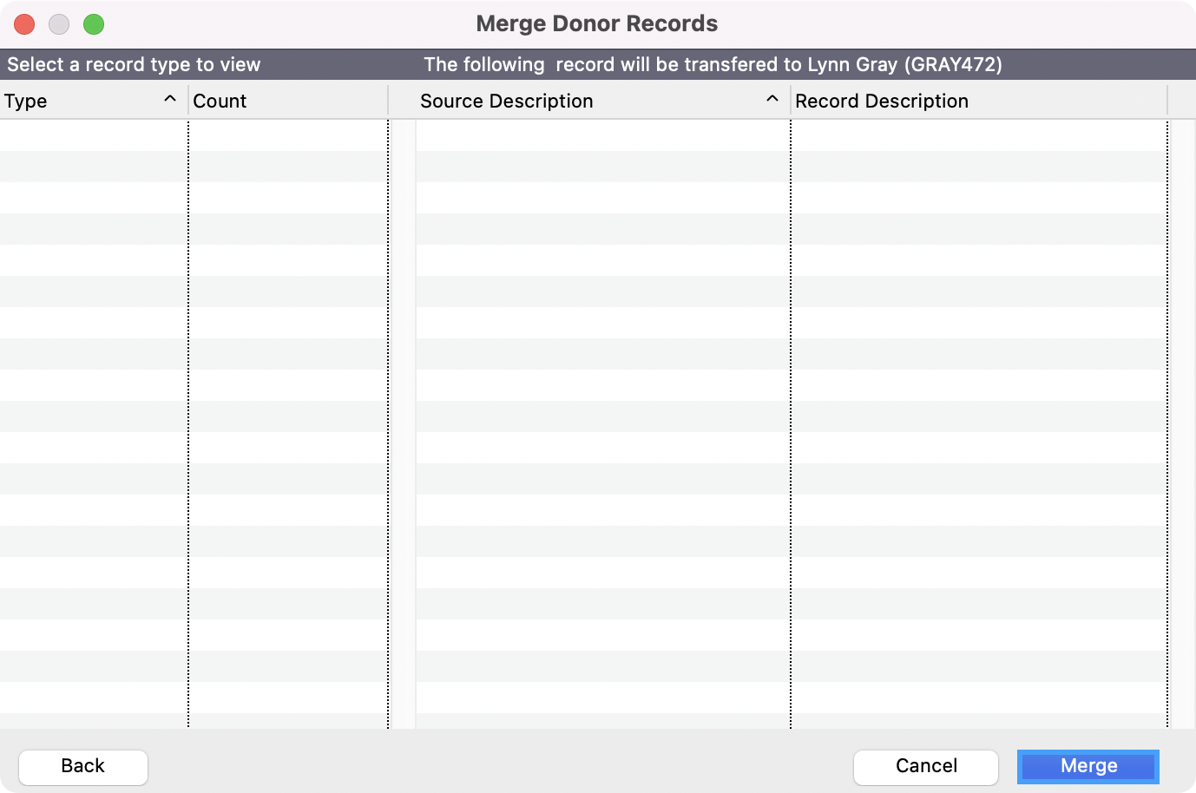
Task: Go back using the Back button
Action: pos(83,766)
